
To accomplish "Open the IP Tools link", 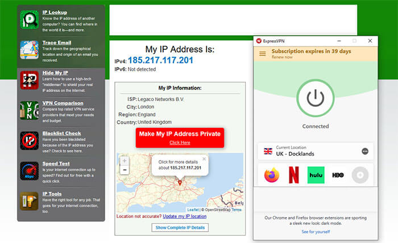I will point(52,194).
